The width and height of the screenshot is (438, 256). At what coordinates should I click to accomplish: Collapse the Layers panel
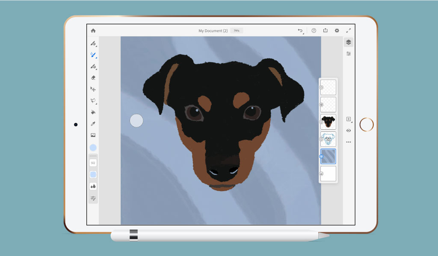pos(349,42)
